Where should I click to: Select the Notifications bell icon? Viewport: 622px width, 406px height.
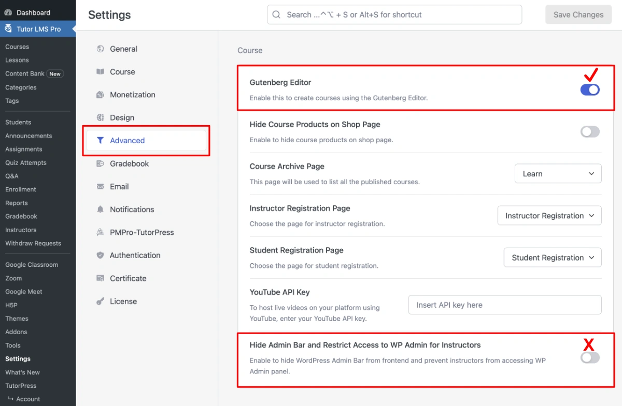tap(100, 209)
